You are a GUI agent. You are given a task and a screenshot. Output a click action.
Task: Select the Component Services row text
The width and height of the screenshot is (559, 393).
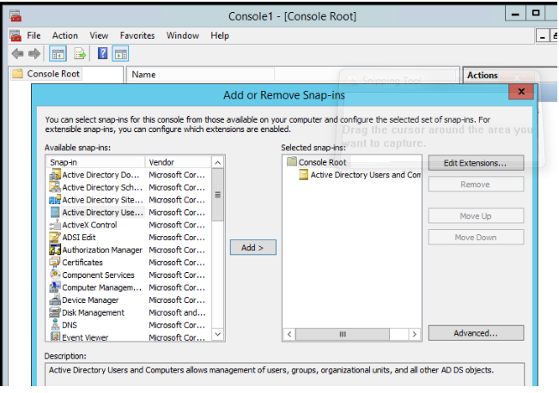[x=98, y=275]
